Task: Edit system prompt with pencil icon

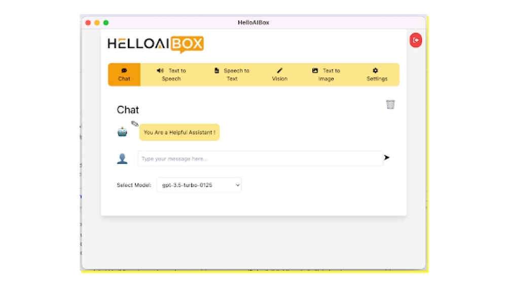Action: coord(134,124)
